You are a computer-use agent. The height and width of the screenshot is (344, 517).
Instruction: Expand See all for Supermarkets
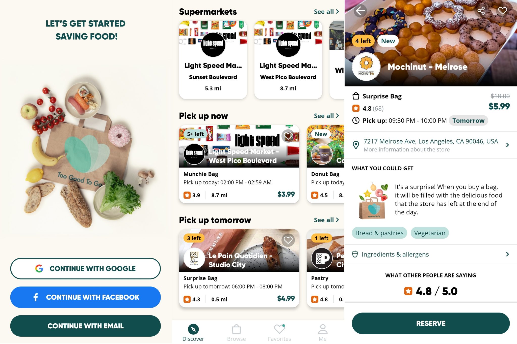[326, 12]
